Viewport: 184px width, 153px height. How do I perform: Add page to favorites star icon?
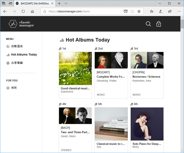[139, 12]
